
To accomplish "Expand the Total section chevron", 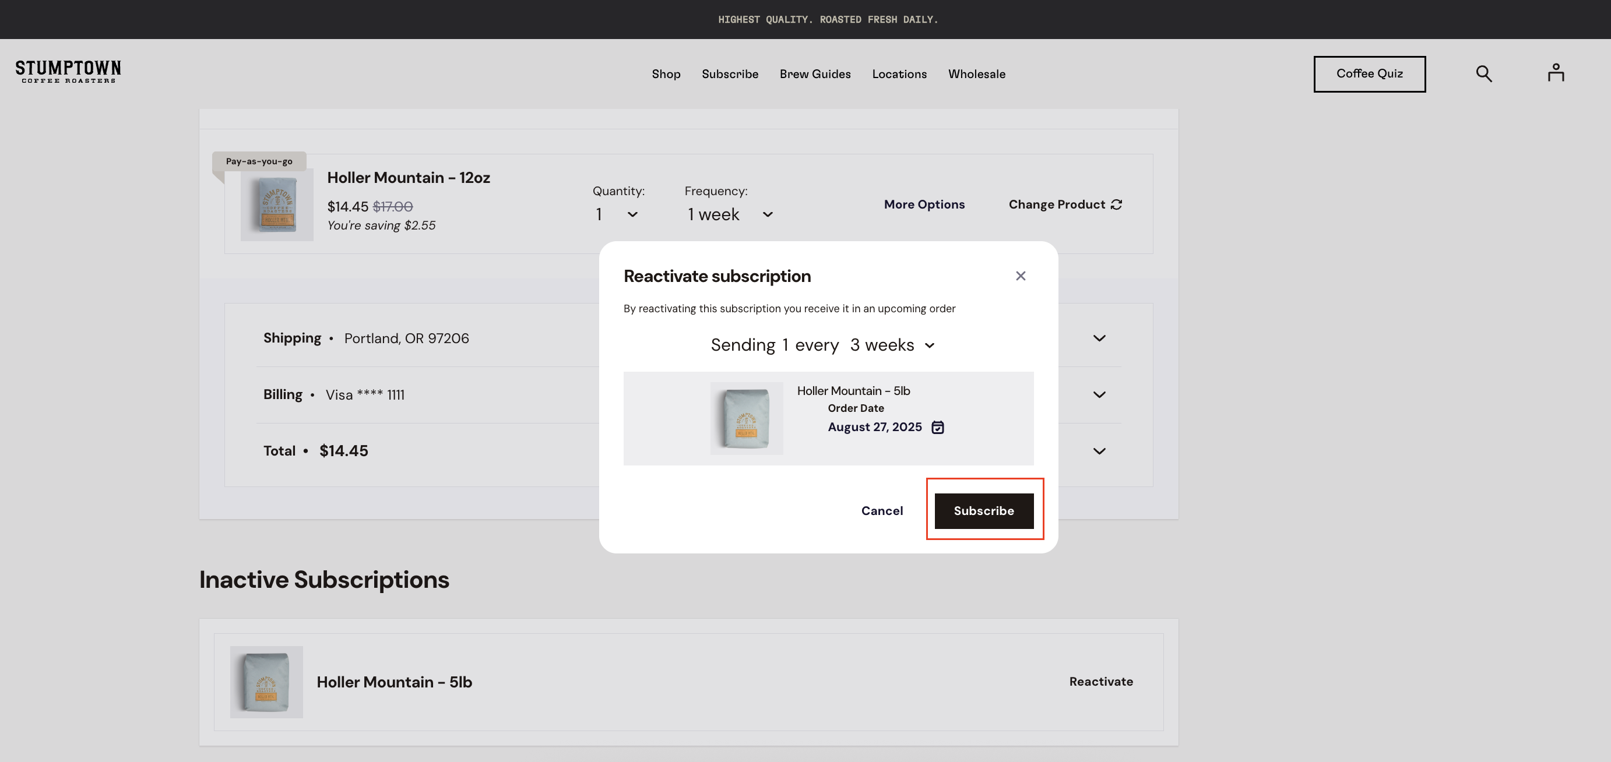I will pyautogui.click(x=1099, y=451).
